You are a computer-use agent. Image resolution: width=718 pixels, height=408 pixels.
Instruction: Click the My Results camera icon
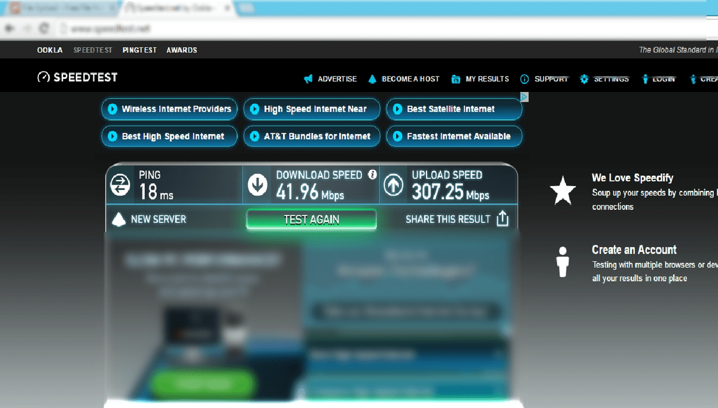pyautogui.click(x=456, y=79)
